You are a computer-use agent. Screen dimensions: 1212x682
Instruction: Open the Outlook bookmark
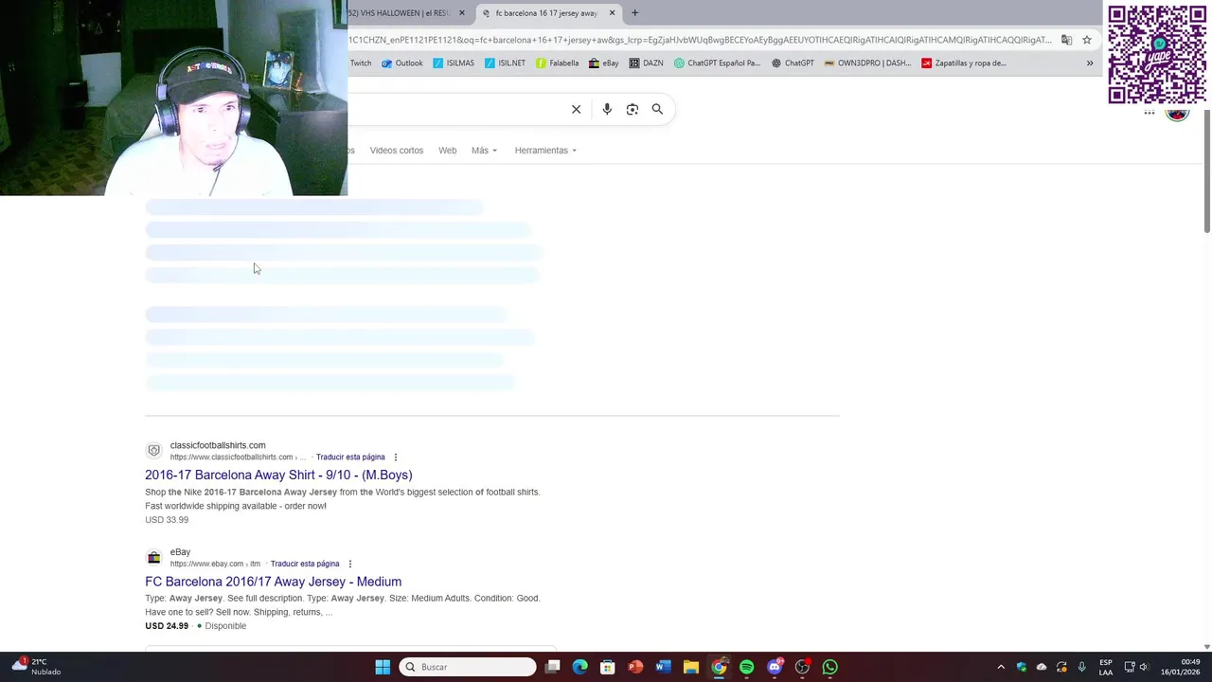[402, 63]
